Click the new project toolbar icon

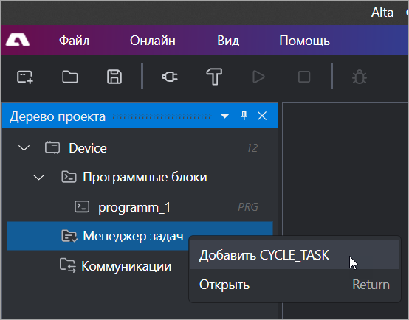point(25,77)
